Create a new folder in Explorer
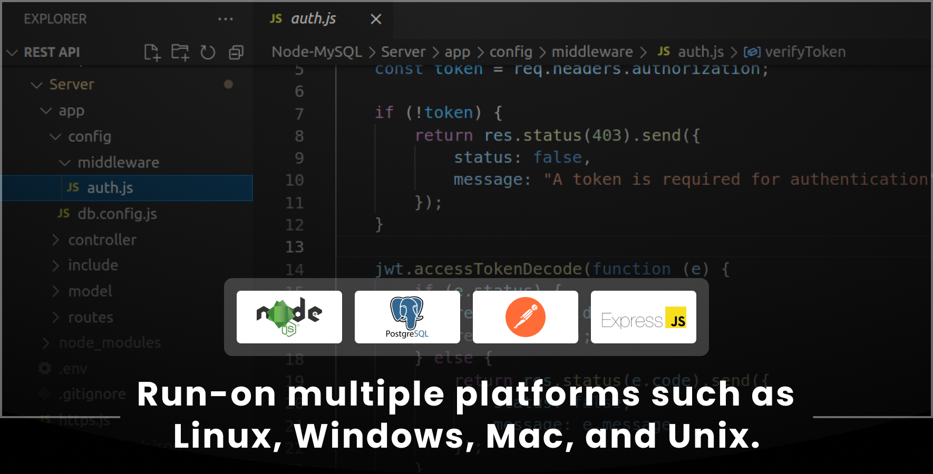The image size is (933, 474). pos(180,52)
